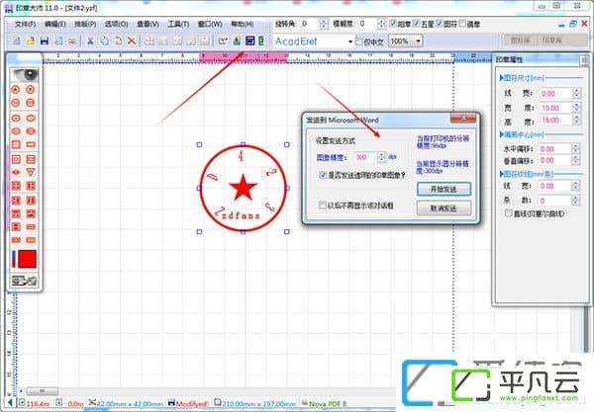Click the 300 image precision input field
The height and width of the screenshot is (412, 594).
pyautogui.click(x=366, y=157)
